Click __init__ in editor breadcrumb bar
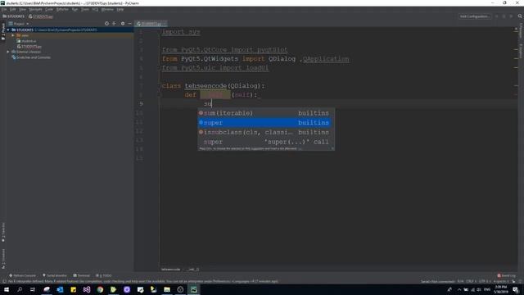 coord(193,270)
